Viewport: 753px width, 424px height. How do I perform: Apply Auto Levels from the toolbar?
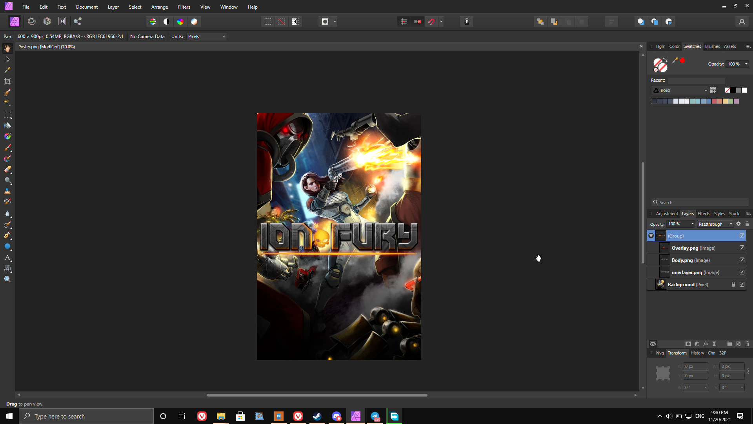pyautogui.click(x=153, y=22)
